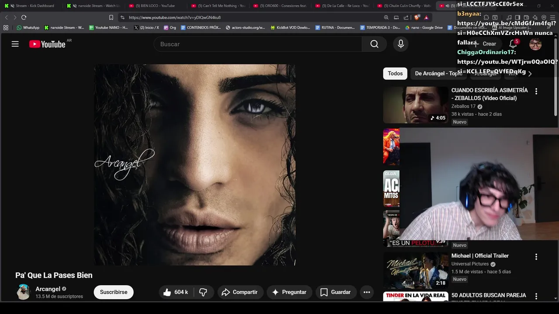Click the Compartir share button
The image size is (559, 314).
tap(239, 292)
